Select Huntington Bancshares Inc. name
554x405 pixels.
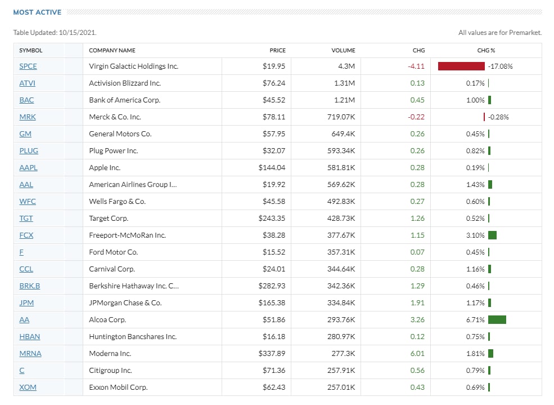(133, 337)
